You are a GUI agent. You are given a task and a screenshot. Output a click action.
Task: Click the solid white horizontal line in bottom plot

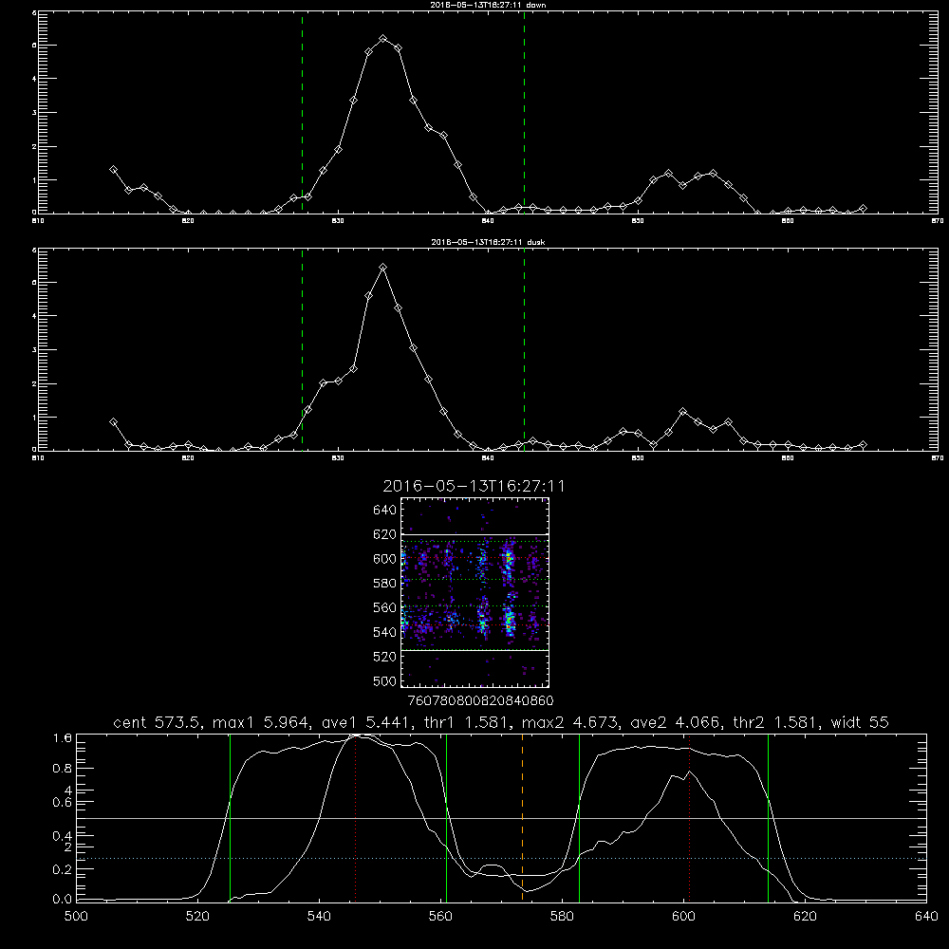point(501,818)
